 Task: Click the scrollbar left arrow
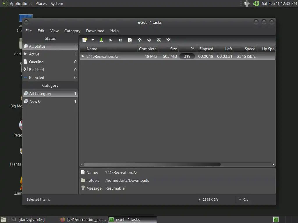[x=82, y=164]
